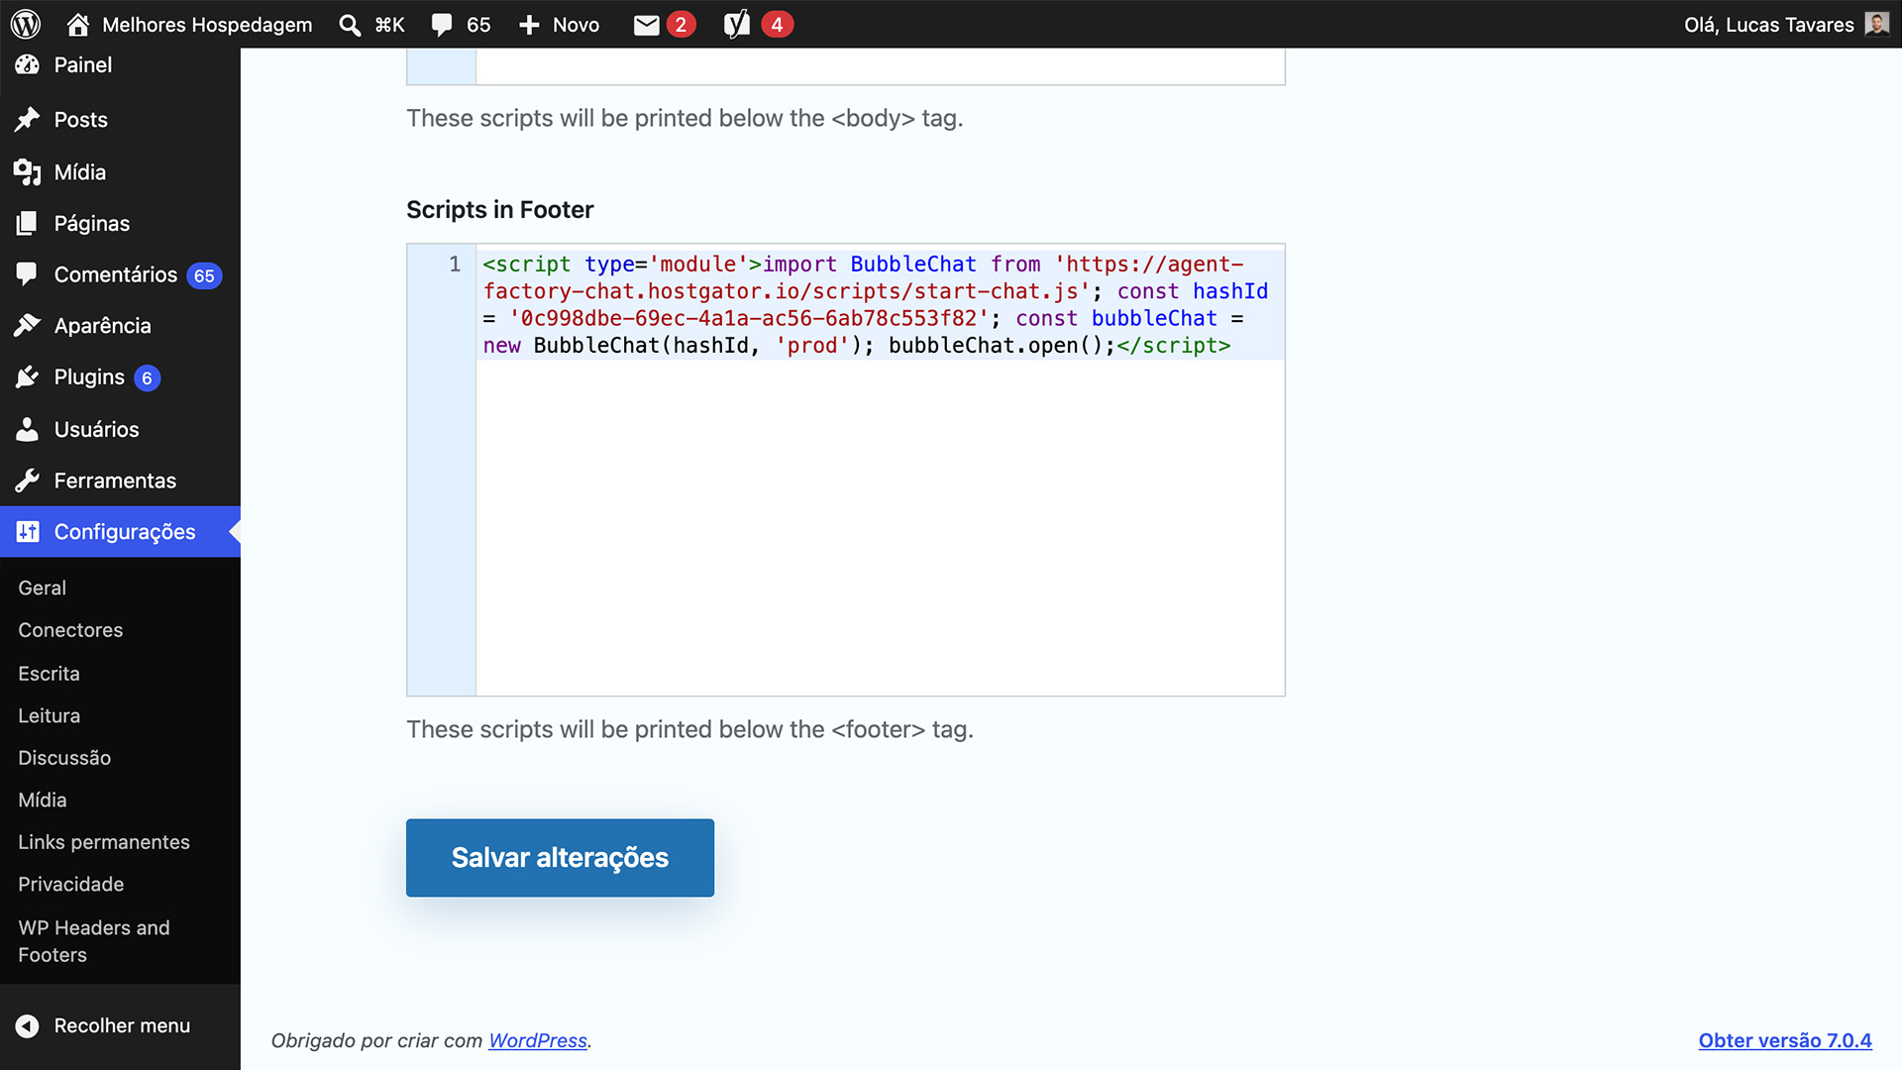Click the Aparência paintbrush icon
Viewport: 1902px width, 1070px height.
coord(28,325)
